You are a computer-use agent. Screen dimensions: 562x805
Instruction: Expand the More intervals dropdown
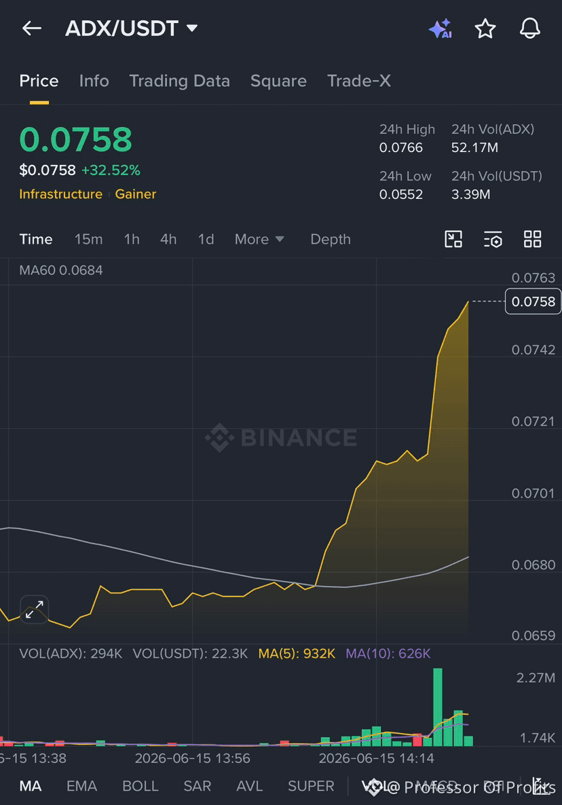(259, 239)
